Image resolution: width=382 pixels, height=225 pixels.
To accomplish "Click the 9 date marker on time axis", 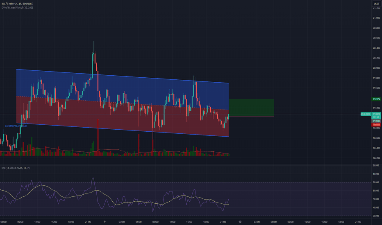I will click(x=105, y=222).
